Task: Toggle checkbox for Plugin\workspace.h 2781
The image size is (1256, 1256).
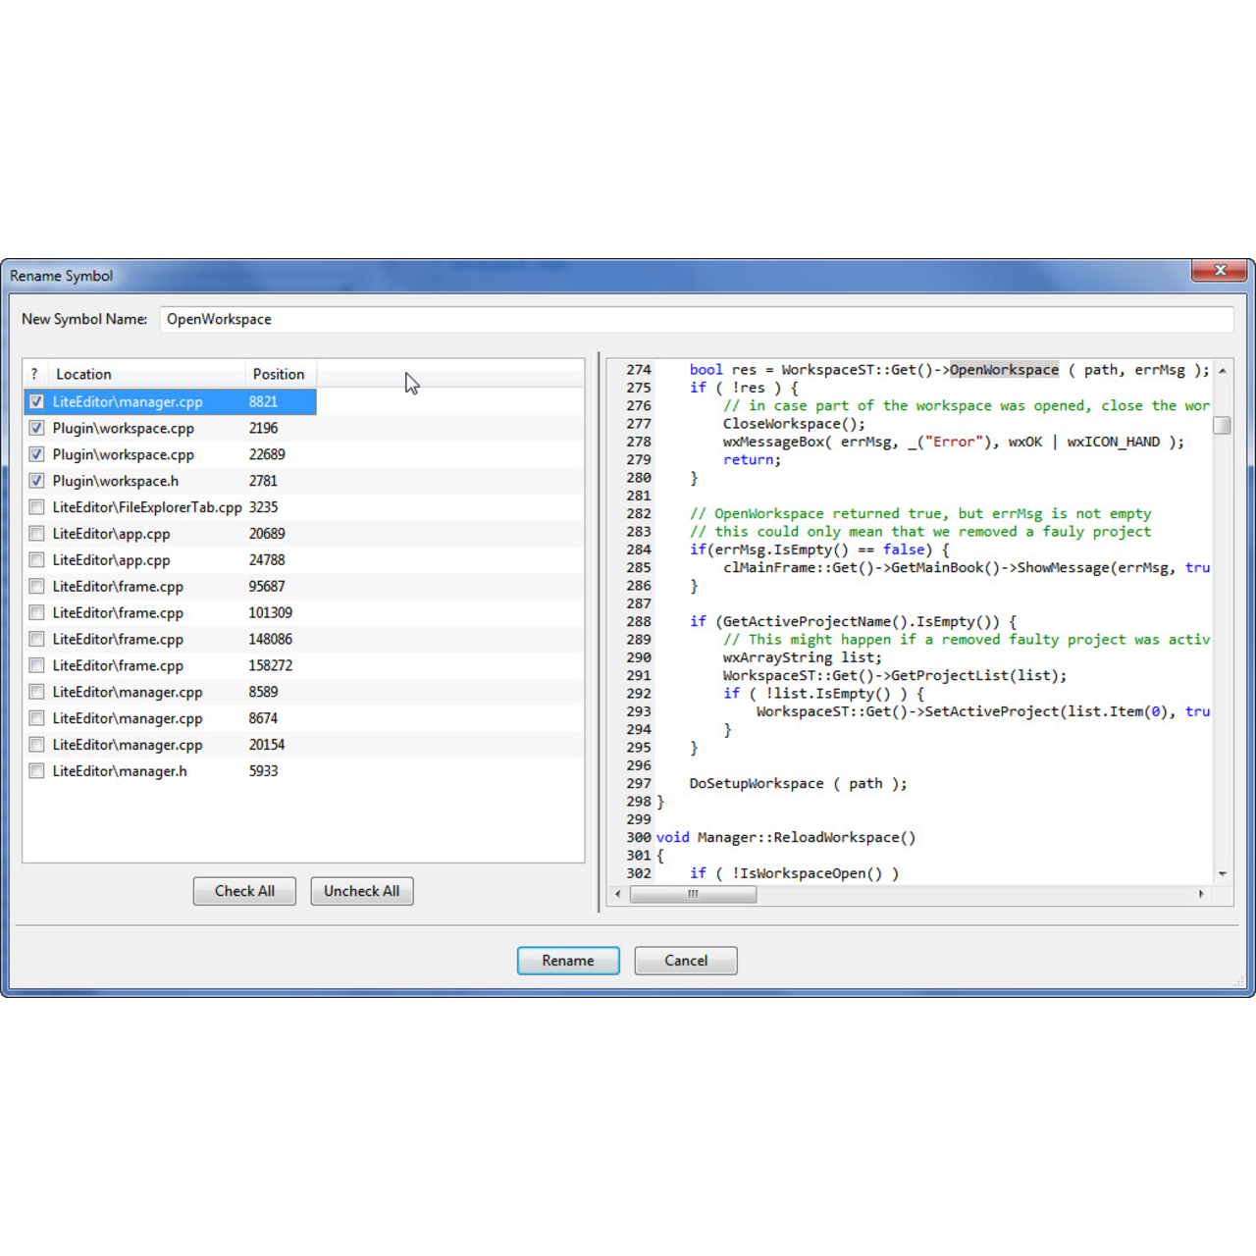Action: [x=36, y=481]
